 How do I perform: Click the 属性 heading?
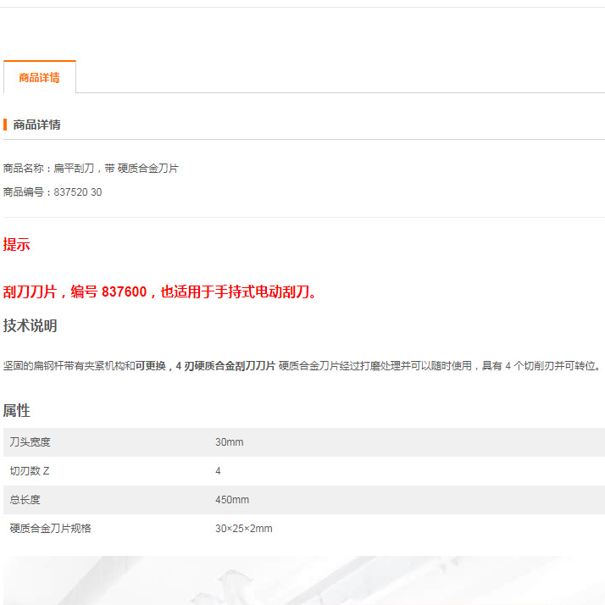click(17, 410)
